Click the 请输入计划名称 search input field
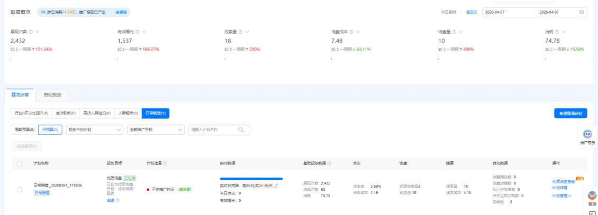Image resolution: width=598 pixels, height=215 pixels. pyautogui.click(x=213, y=129)
